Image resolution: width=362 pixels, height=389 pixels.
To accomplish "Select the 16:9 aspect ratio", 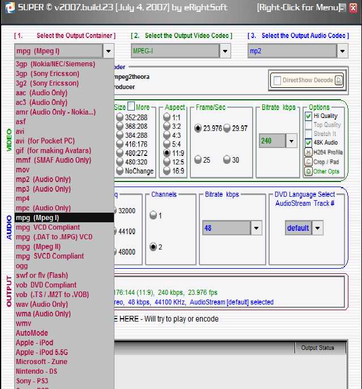I will click(167, 171).
